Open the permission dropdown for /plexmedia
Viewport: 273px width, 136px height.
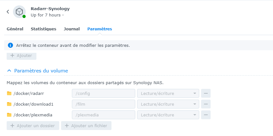click(x=168, y=115)
